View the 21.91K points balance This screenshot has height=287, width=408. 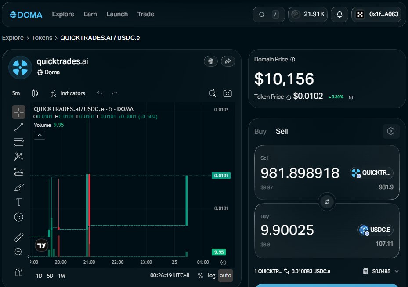(x=308, y=14)
